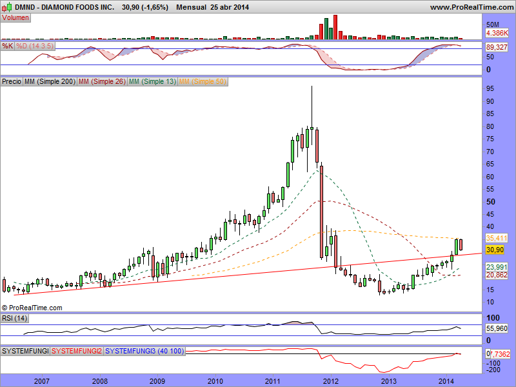Click the 50M volume scale label
This screenshot has width=516, height=387.
pos(493,25)
